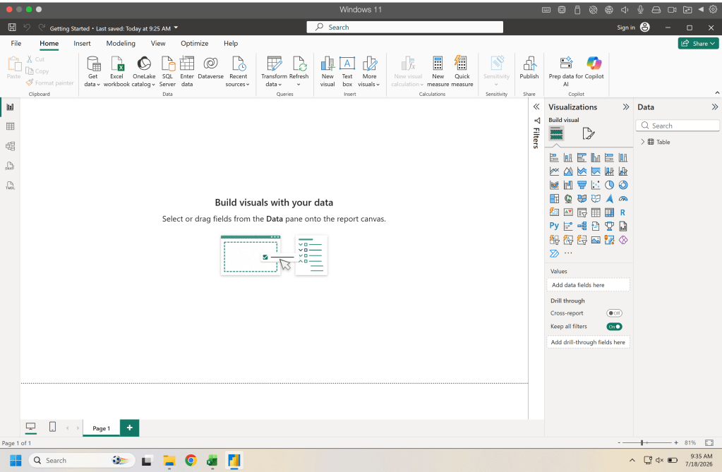Pick the Pie chart visual
Image resolution: width=722 pixels, height=472 pixels.
(x=609, y=185)
